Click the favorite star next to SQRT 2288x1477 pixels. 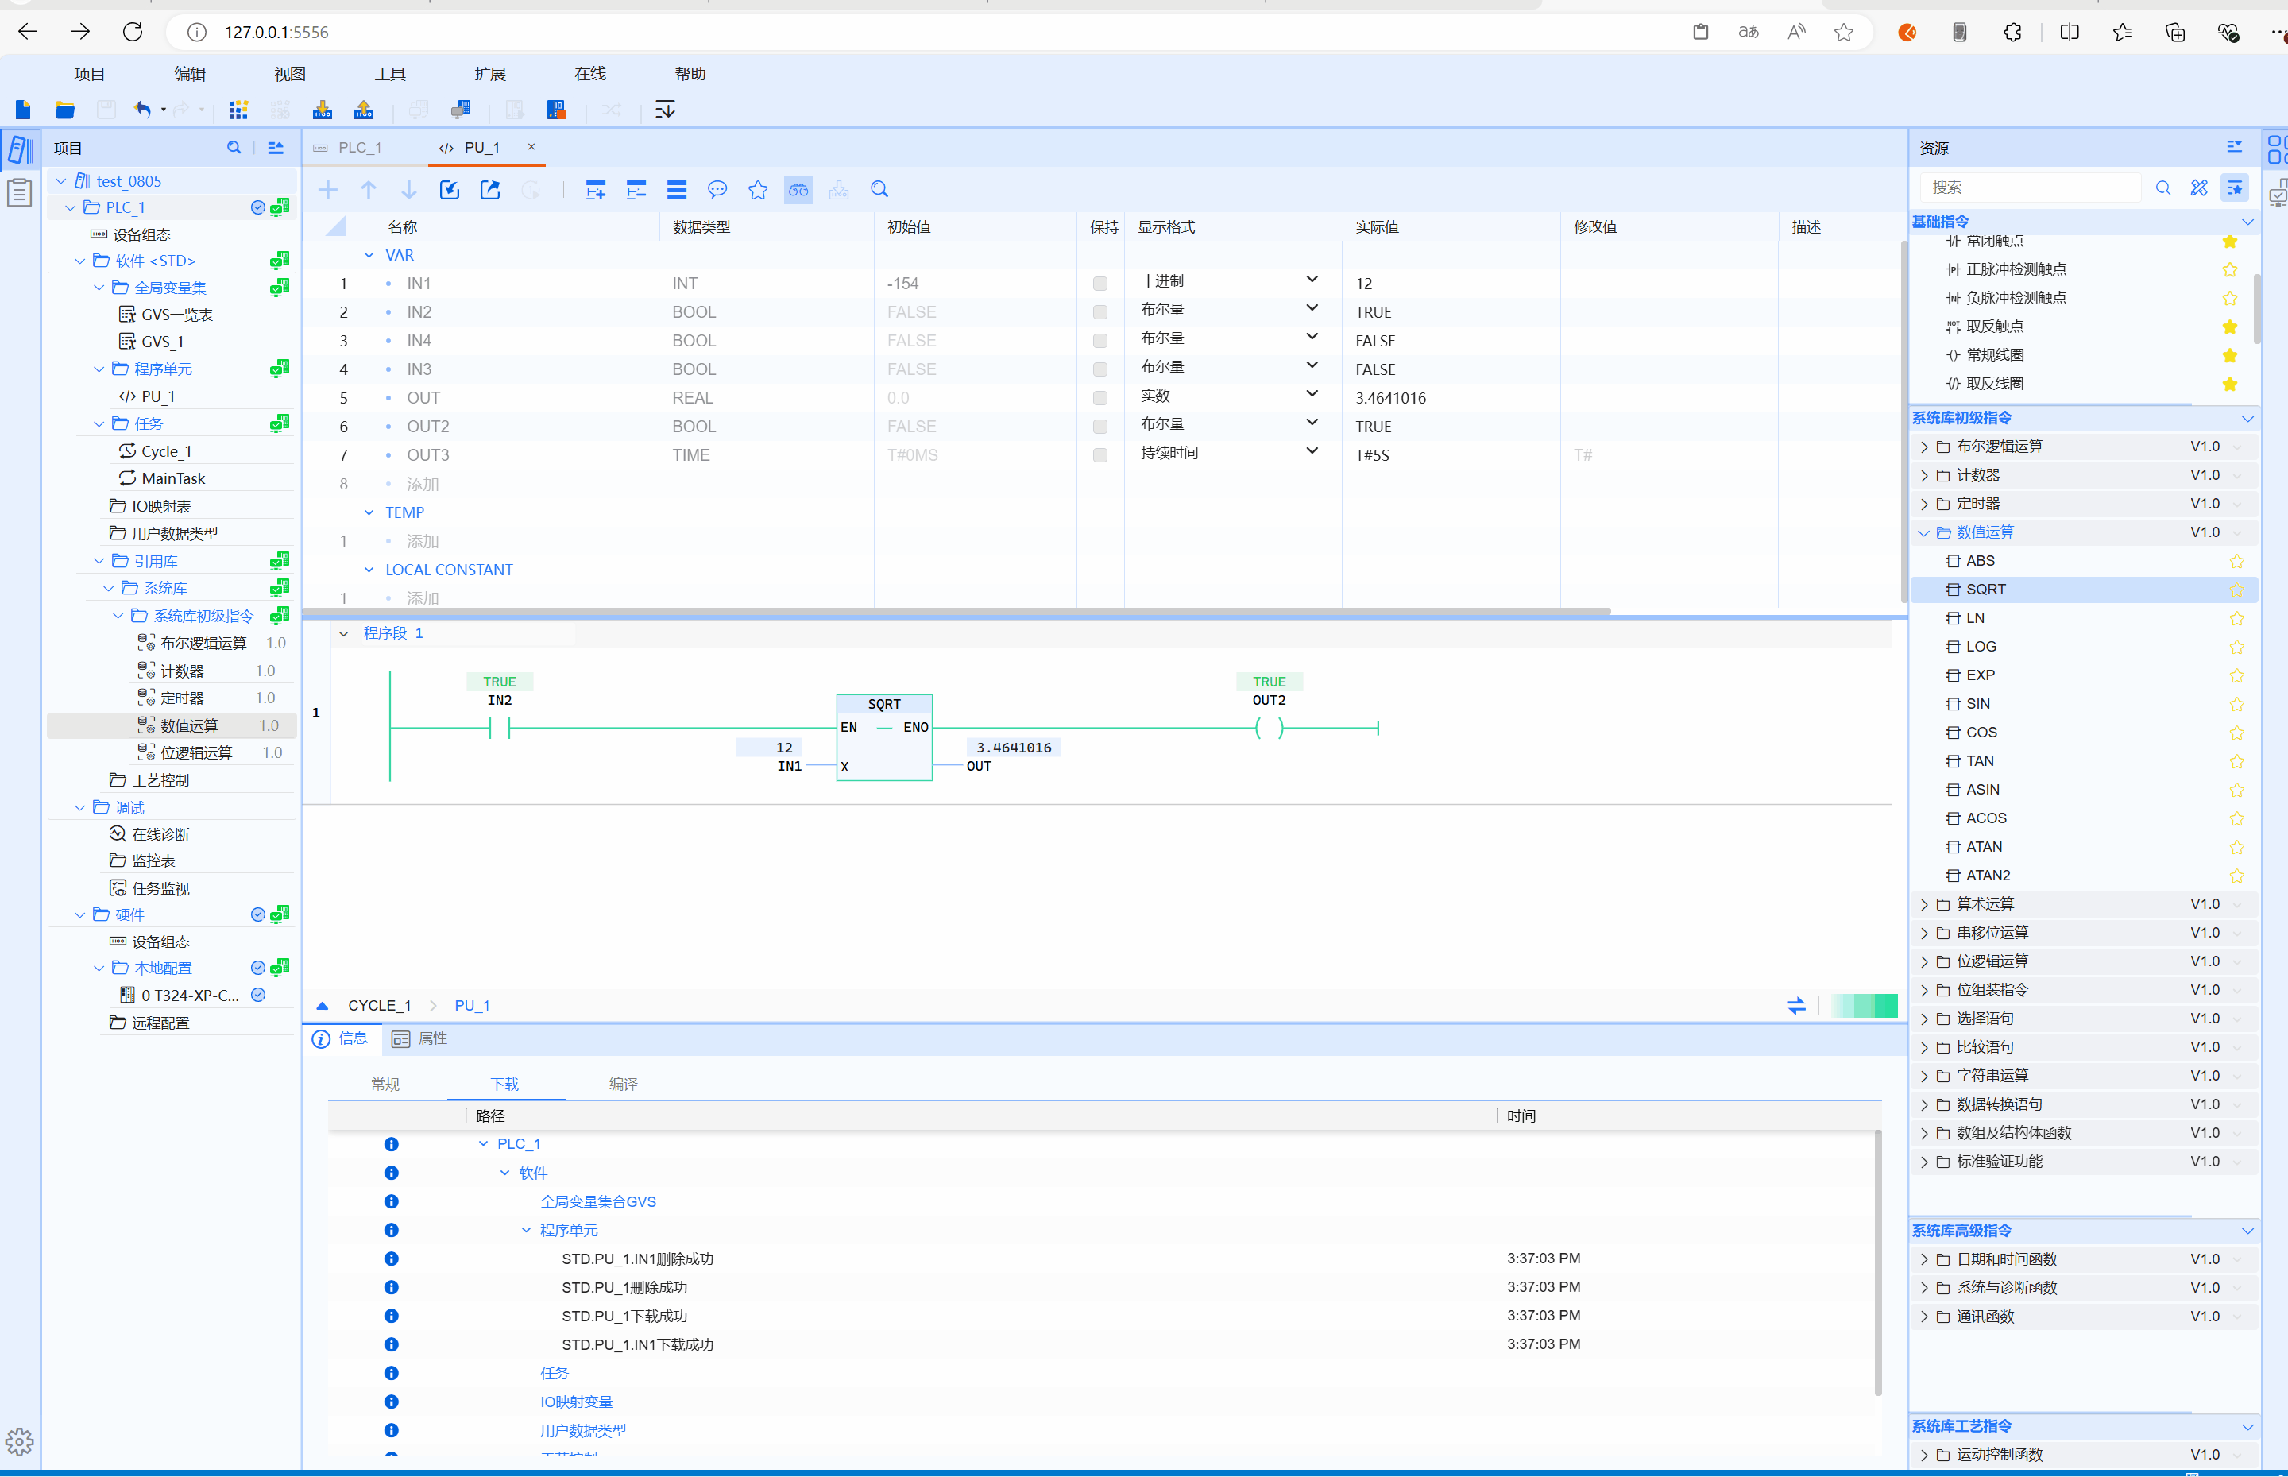[x=2236, y=590]
